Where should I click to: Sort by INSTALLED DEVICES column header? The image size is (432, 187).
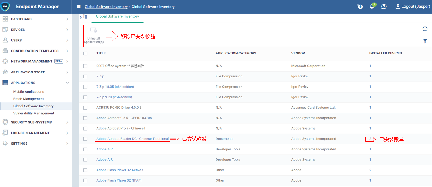point(386,53)
